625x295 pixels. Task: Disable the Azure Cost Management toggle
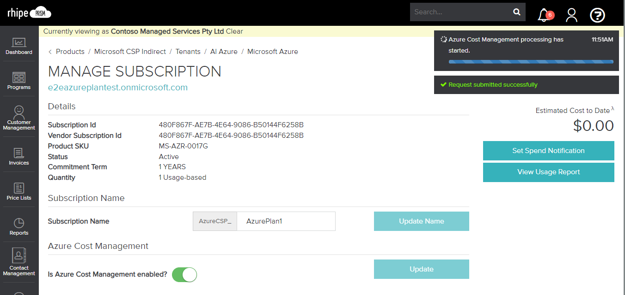click(184, 274)
